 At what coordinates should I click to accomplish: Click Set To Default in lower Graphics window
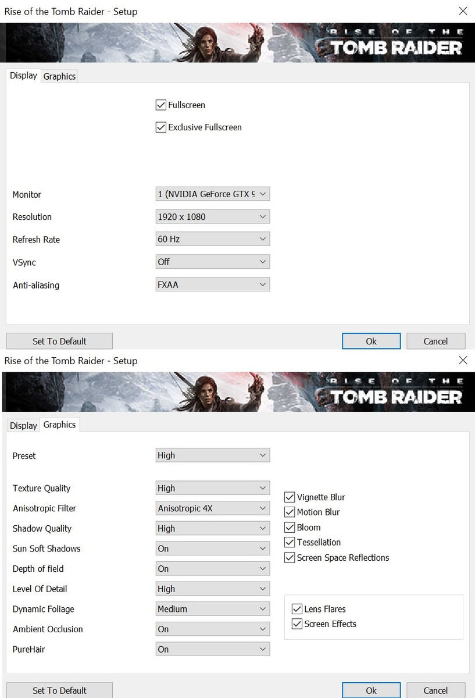click(x=59, y=690)
